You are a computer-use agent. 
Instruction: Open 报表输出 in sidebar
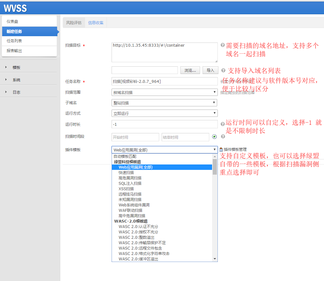point(29,51)
